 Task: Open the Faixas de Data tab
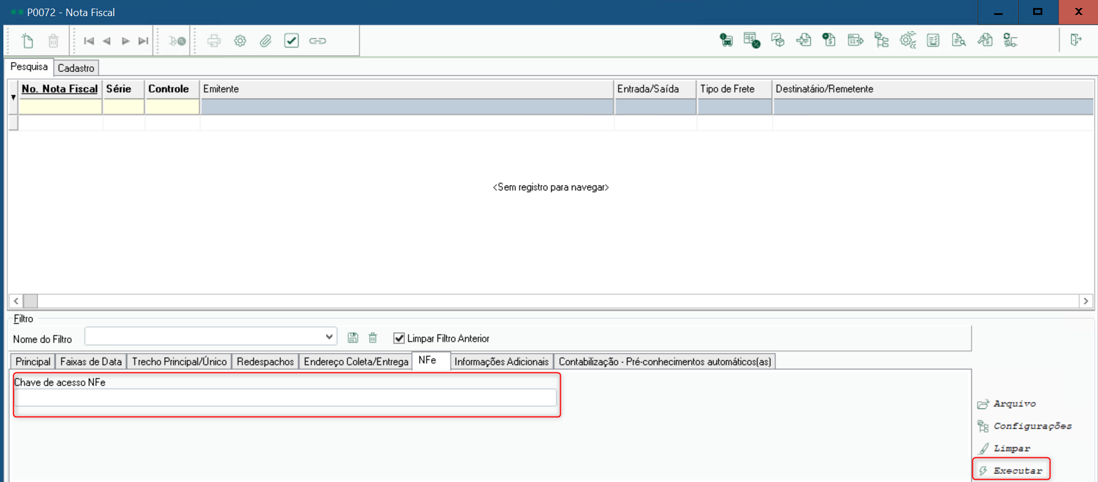tap(91, 361)
